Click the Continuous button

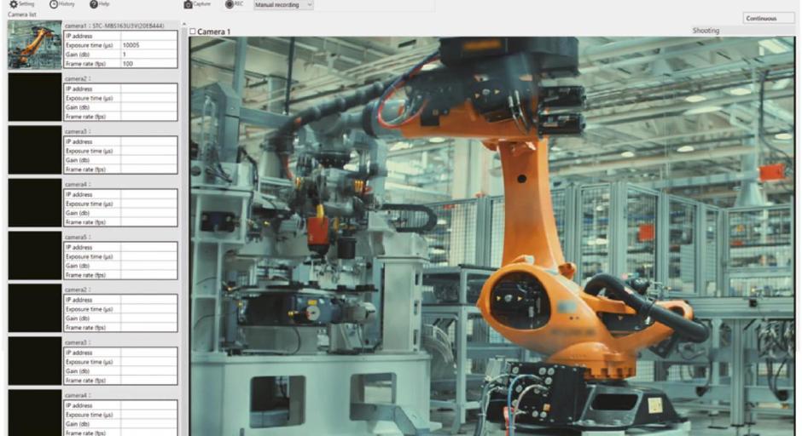coord(760,18)
